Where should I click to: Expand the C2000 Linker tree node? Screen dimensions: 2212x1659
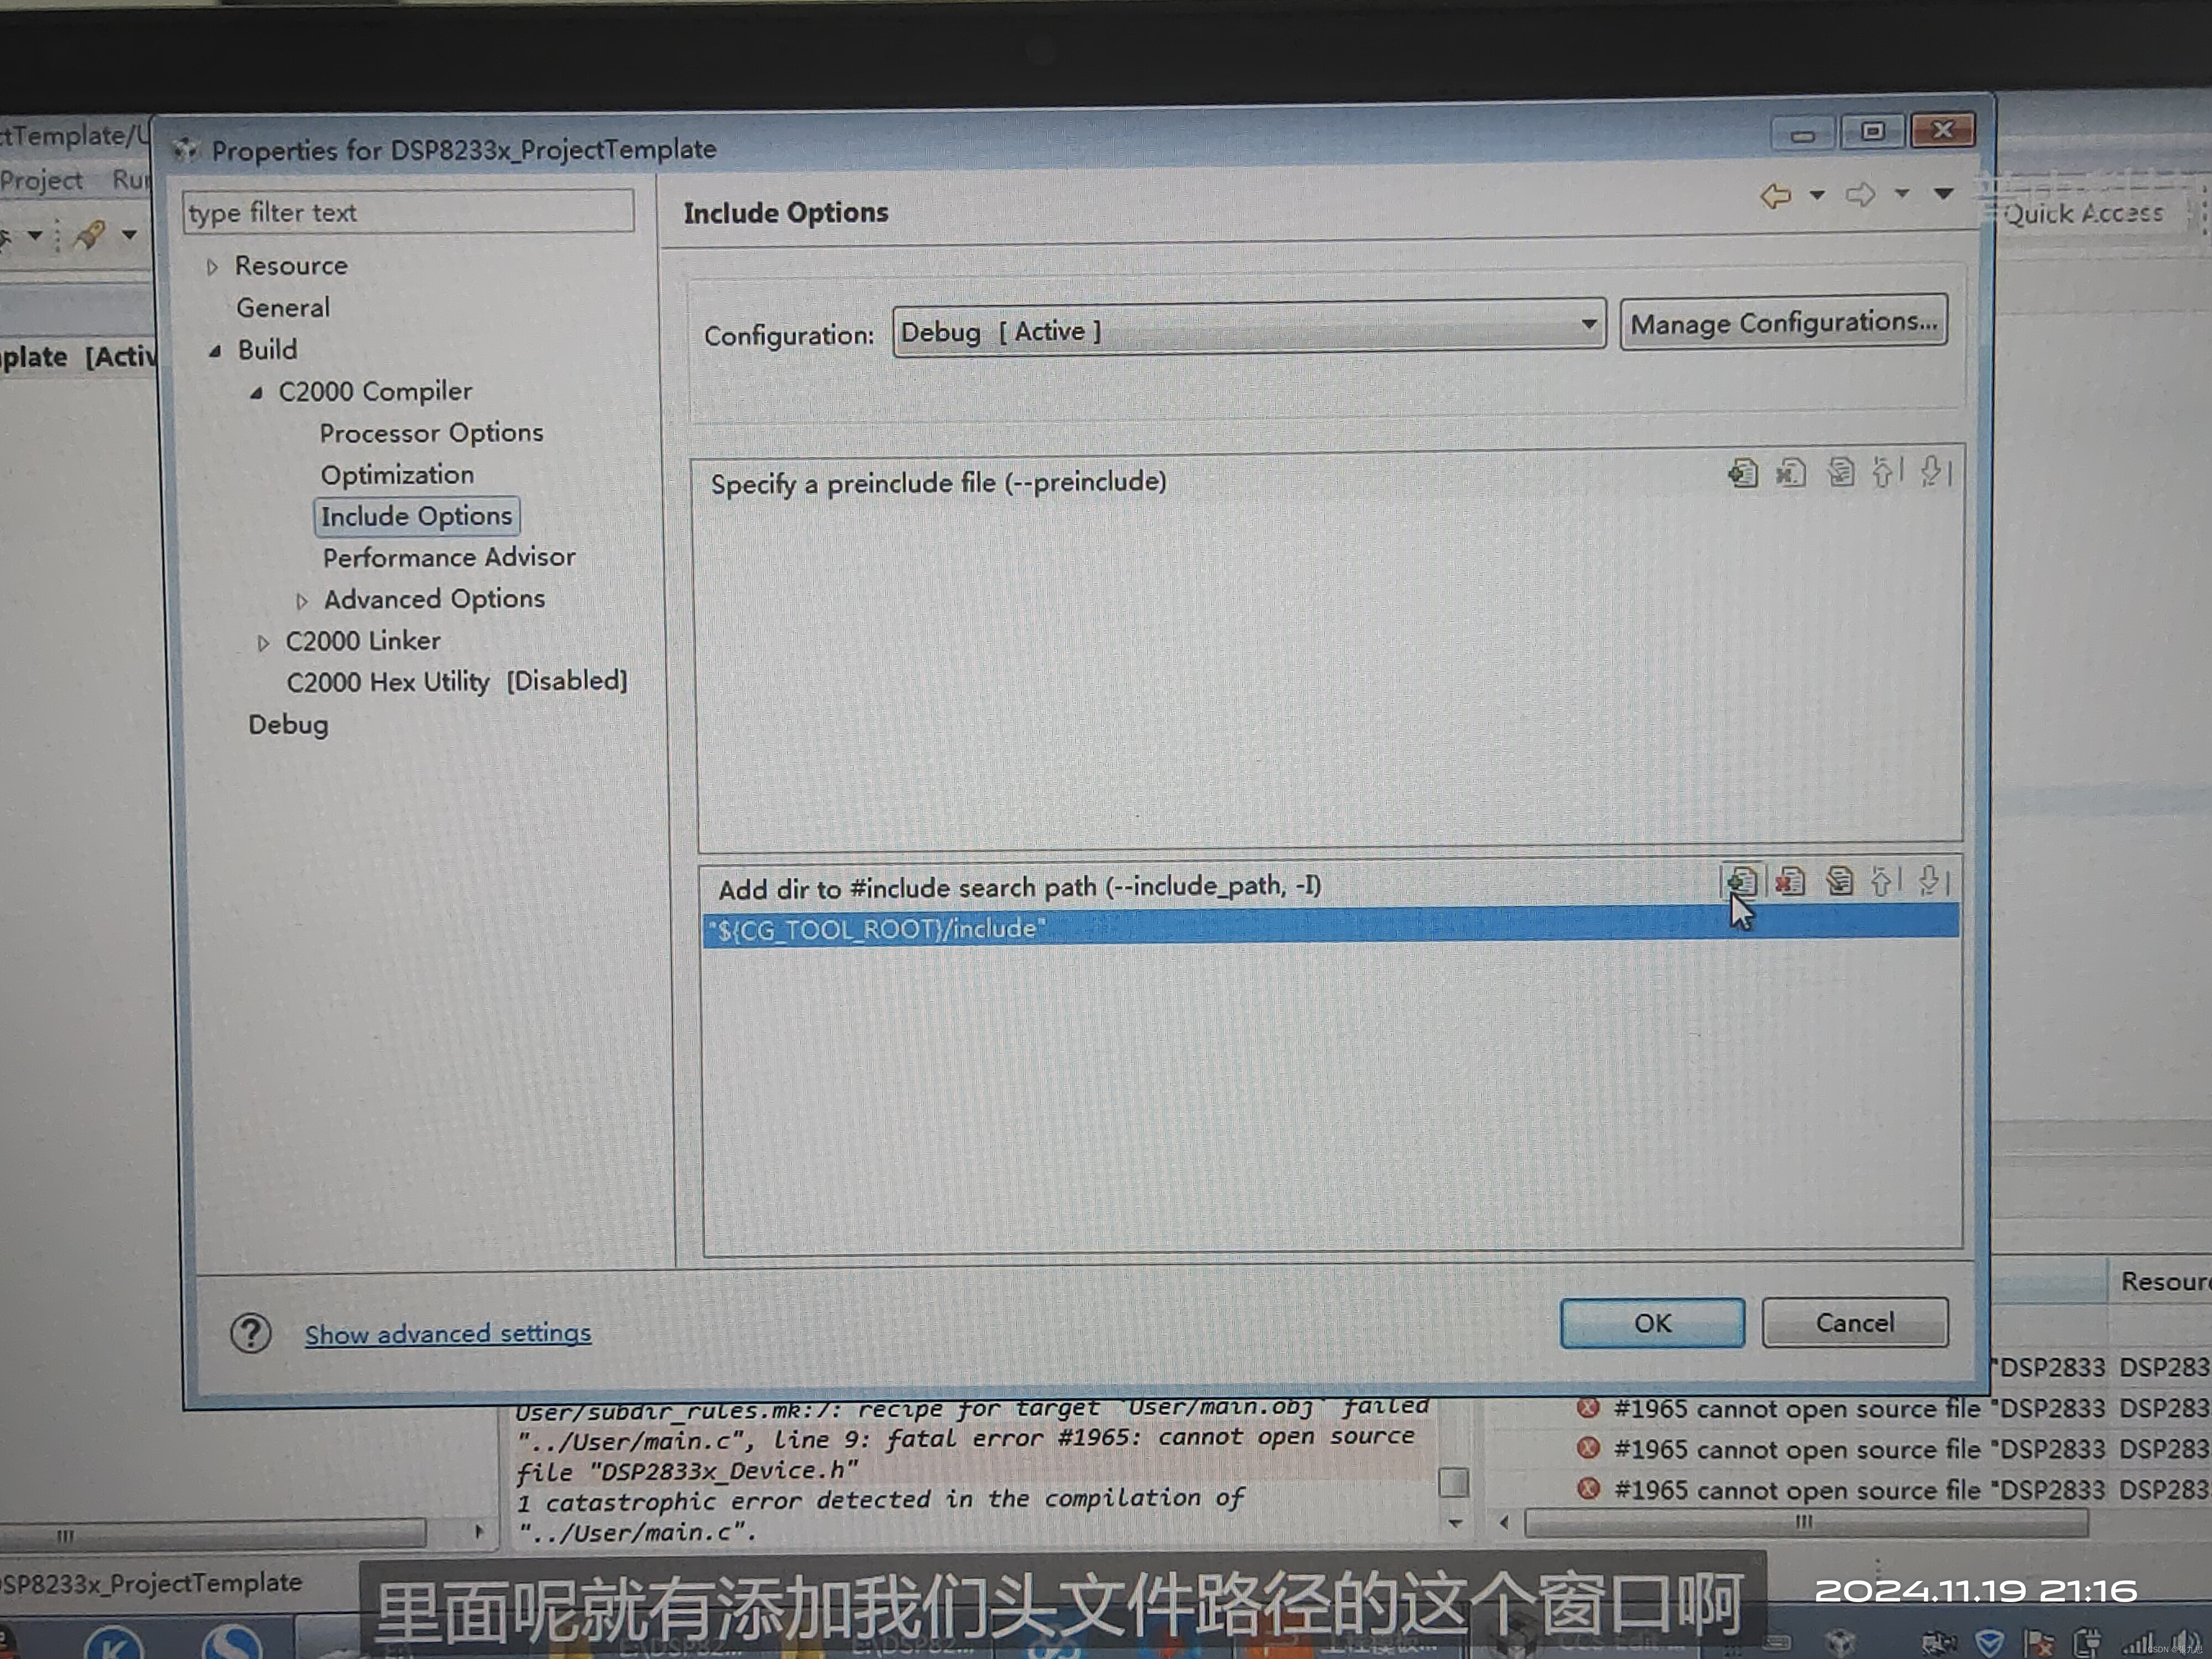[263, 643]
